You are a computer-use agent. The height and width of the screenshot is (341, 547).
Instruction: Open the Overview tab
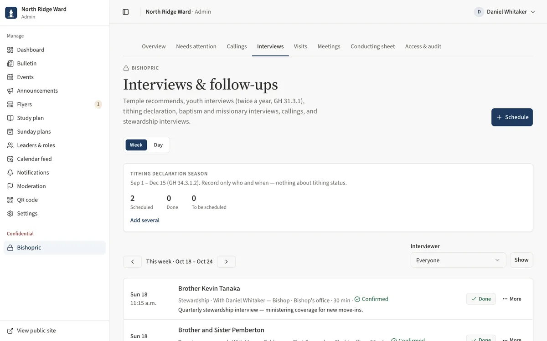tap(154, 46)
